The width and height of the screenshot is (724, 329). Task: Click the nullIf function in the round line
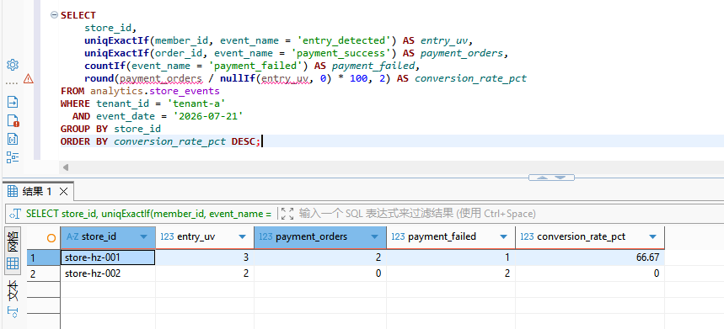tap(237, 78)
